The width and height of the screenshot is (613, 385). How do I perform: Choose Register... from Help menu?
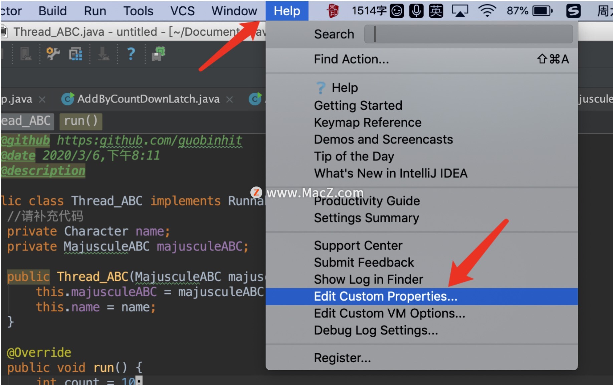click(422, 358)
